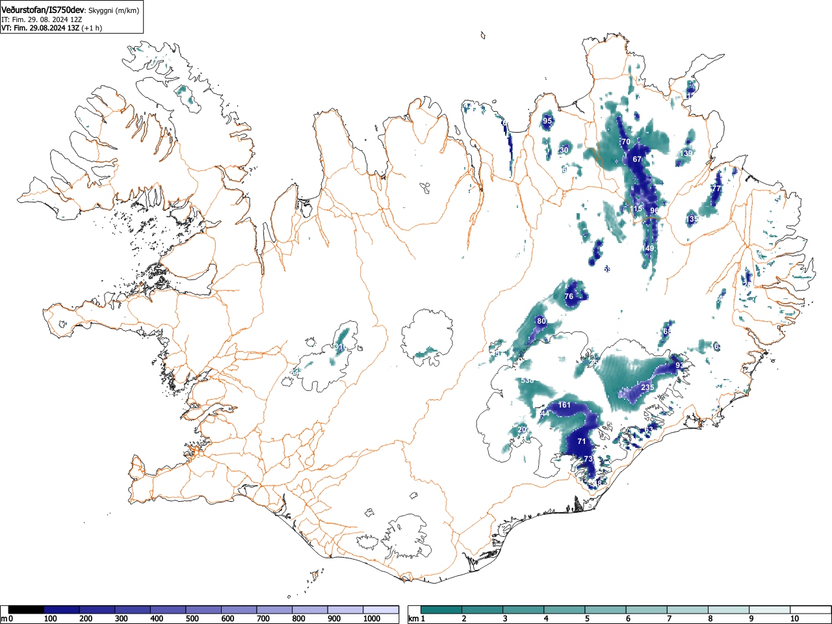Click the '538' visibility value on the map
The height and width of the screenshot is (624, 832).
pyautogui.click(x=527, y=380)
